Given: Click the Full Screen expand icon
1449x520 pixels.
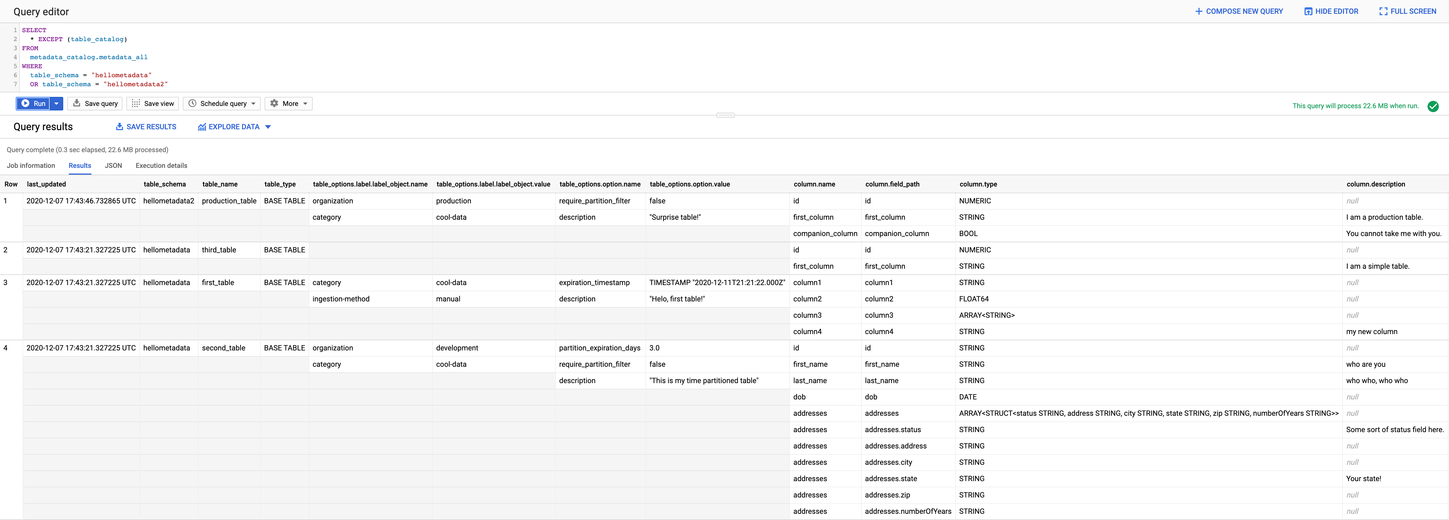Looking at the screenshot, I should click(x=1383, y=11).
